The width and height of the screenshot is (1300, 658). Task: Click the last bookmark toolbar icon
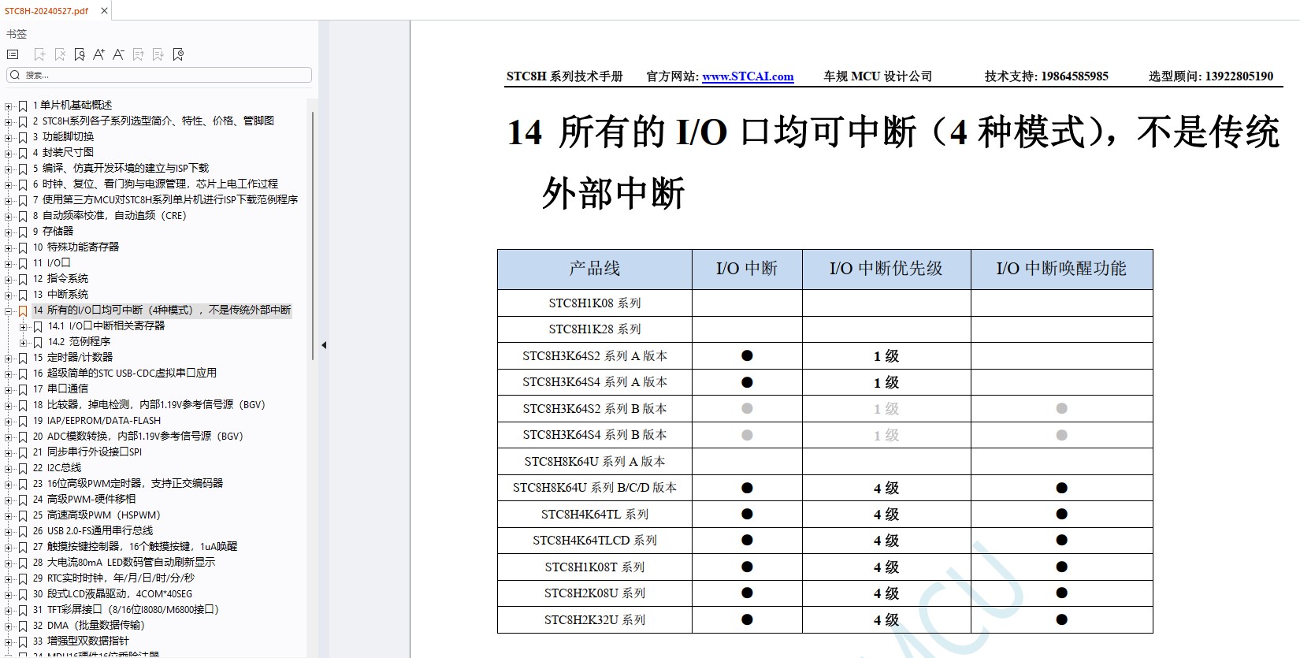178,54
